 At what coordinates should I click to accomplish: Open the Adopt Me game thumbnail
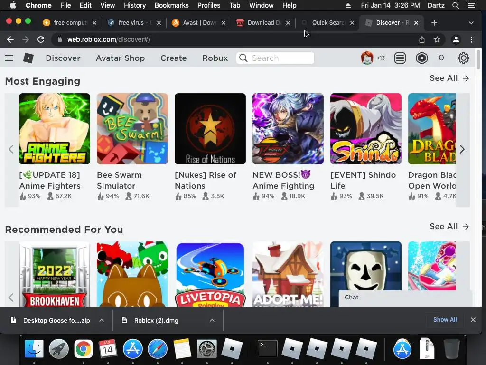click(x=288, y=274)
